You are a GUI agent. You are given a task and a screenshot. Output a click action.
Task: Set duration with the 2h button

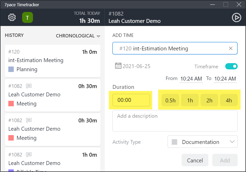point(209,100)
